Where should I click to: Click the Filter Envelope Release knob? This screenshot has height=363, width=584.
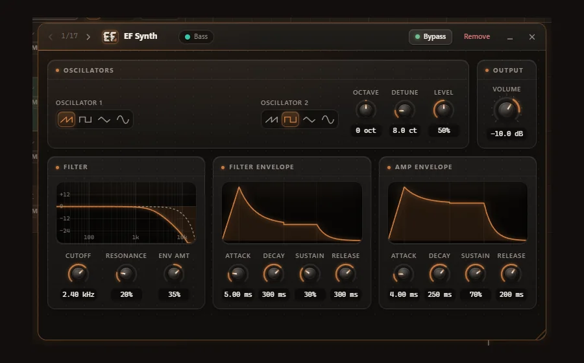pos(346,274)
